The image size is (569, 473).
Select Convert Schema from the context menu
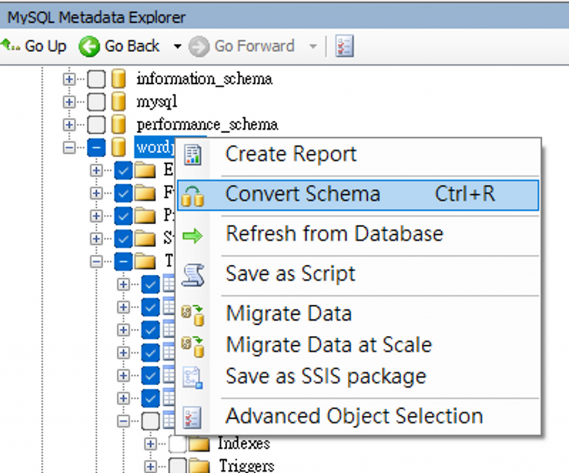pyautogui.click(x=303, y=194)
